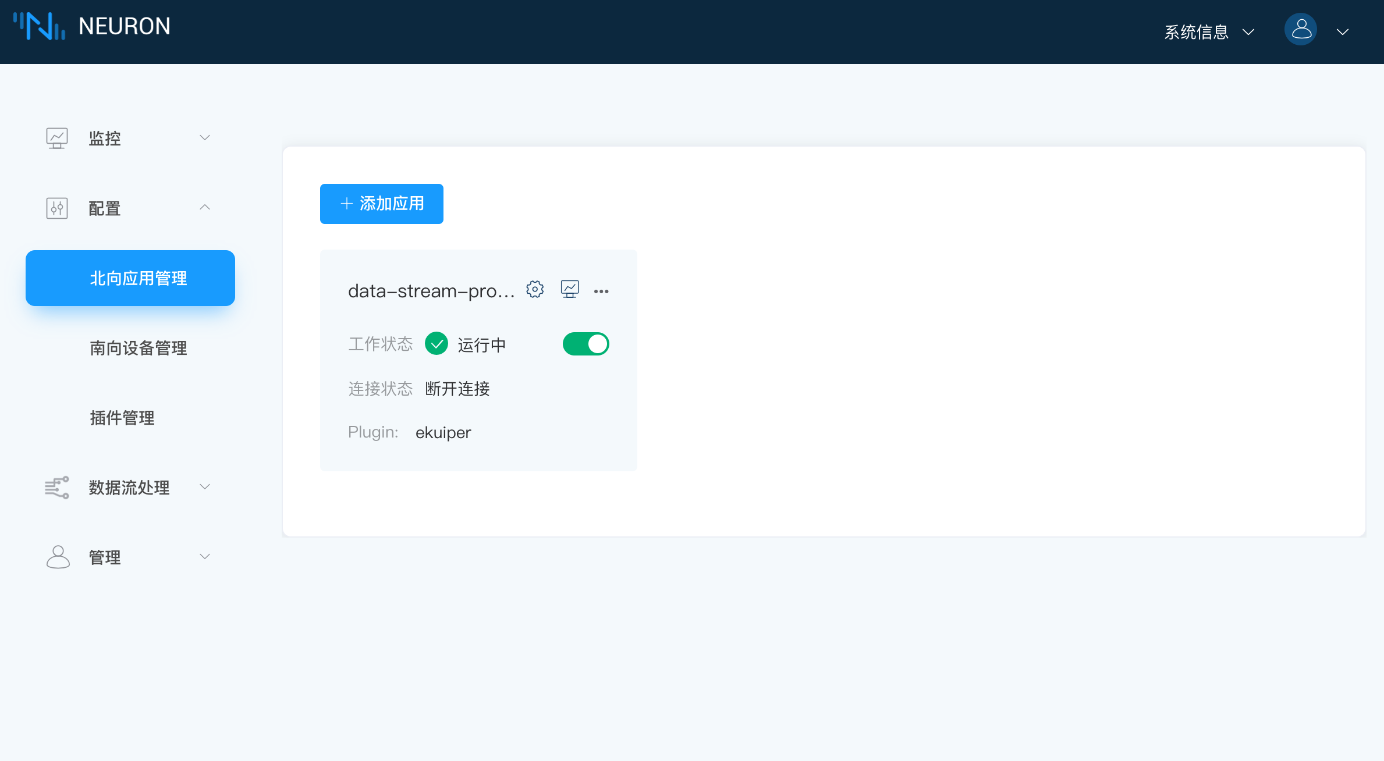Click the ekuiper plugin name
The width and height of the screenshot is (1384, 761).
click(x=443, y=433)
